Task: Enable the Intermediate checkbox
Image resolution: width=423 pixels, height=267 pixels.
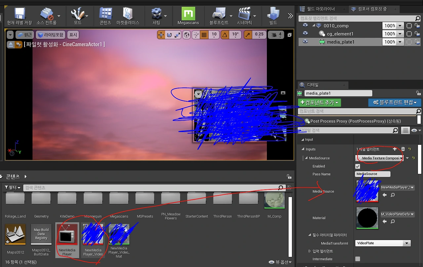Action: [358, 259]
